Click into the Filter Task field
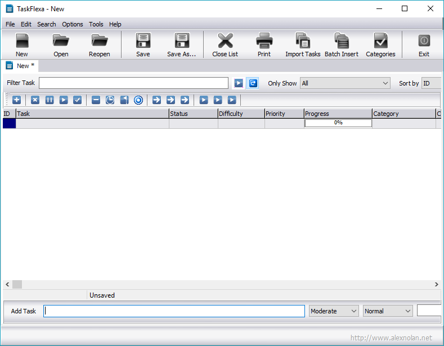The width and height of the screenshot is (444, 346). coord(134,83)
